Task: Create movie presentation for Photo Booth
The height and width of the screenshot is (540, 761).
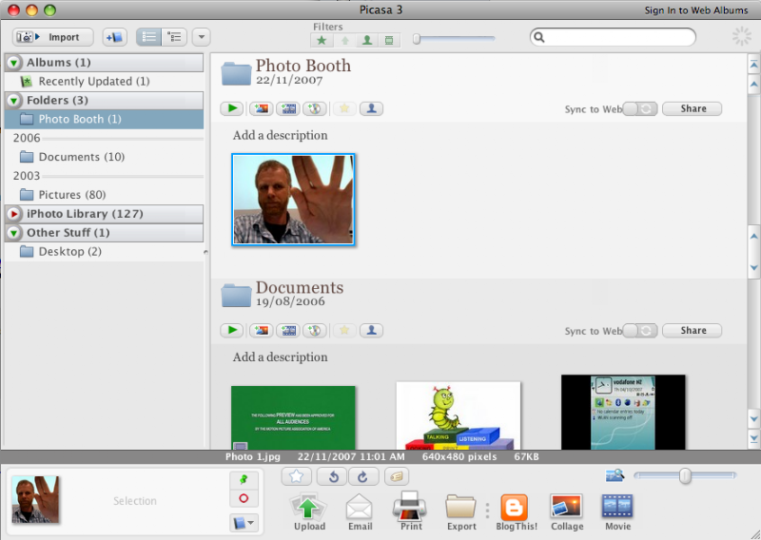Action: tap(288, 108)
